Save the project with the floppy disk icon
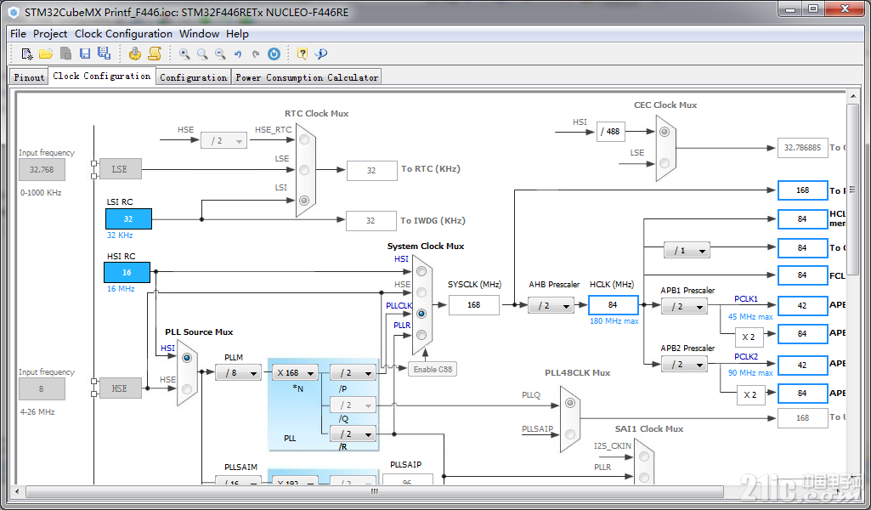Viewport: 871px width, 510px height. (x=84, y=54)
